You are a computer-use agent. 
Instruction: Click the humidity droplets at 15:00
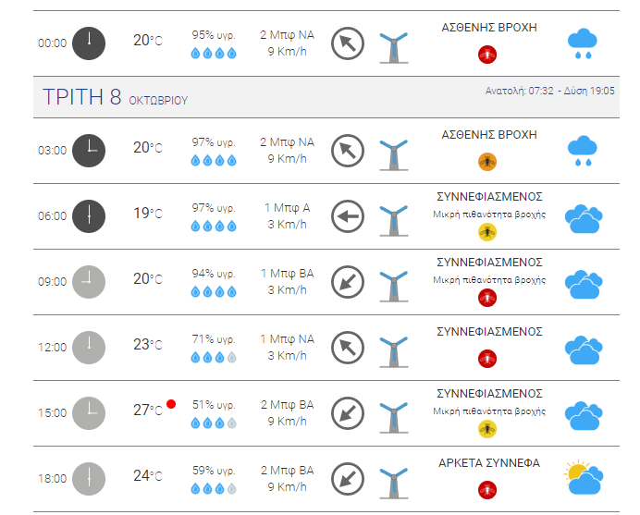click(x=214, y=423)
